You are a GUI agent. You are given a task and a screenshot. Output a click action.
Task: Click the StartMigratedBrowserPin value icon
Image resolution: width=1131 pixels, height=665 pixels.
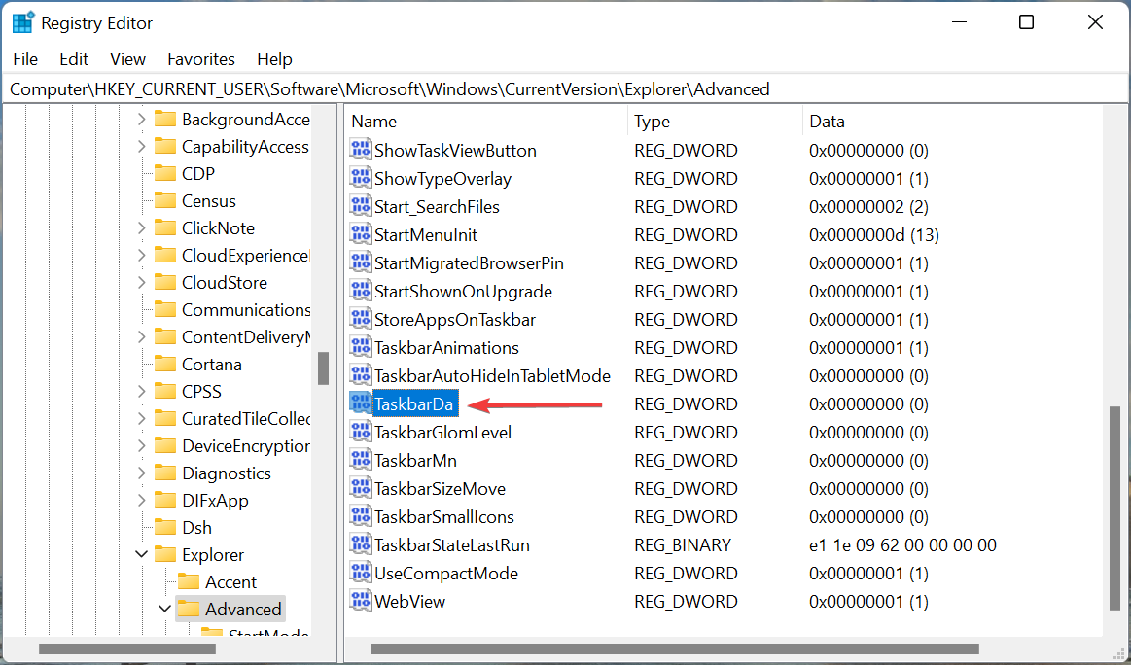click(360, 262)
